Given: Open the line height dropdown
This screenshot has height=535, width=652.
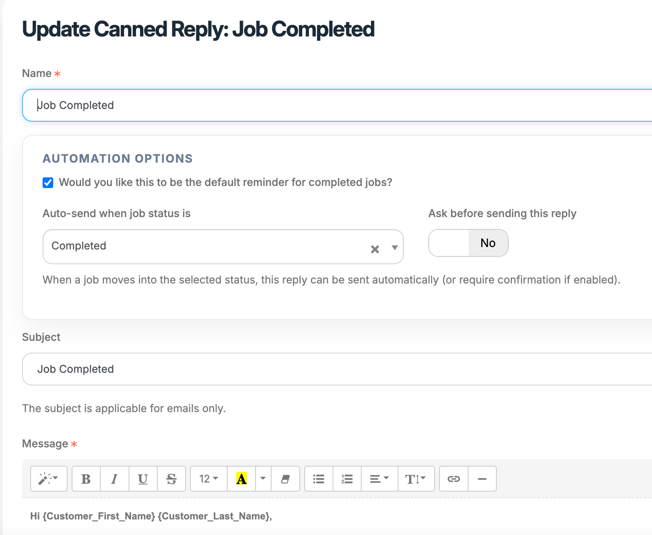Looking at the screenshot, I should pos(416,478).
